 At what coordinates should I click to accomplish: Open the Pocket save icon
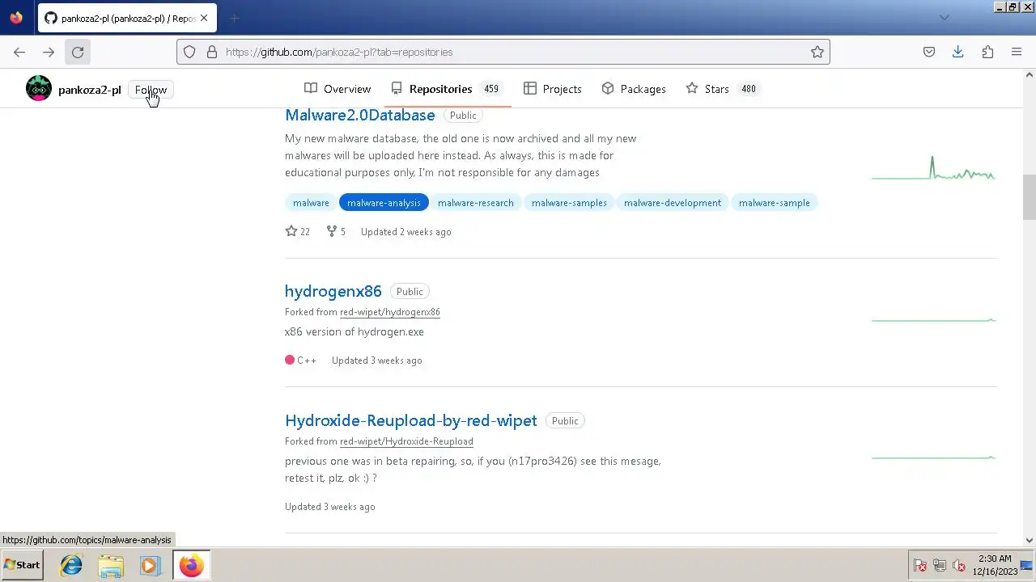pyautogui.click(x=929, y=52)
